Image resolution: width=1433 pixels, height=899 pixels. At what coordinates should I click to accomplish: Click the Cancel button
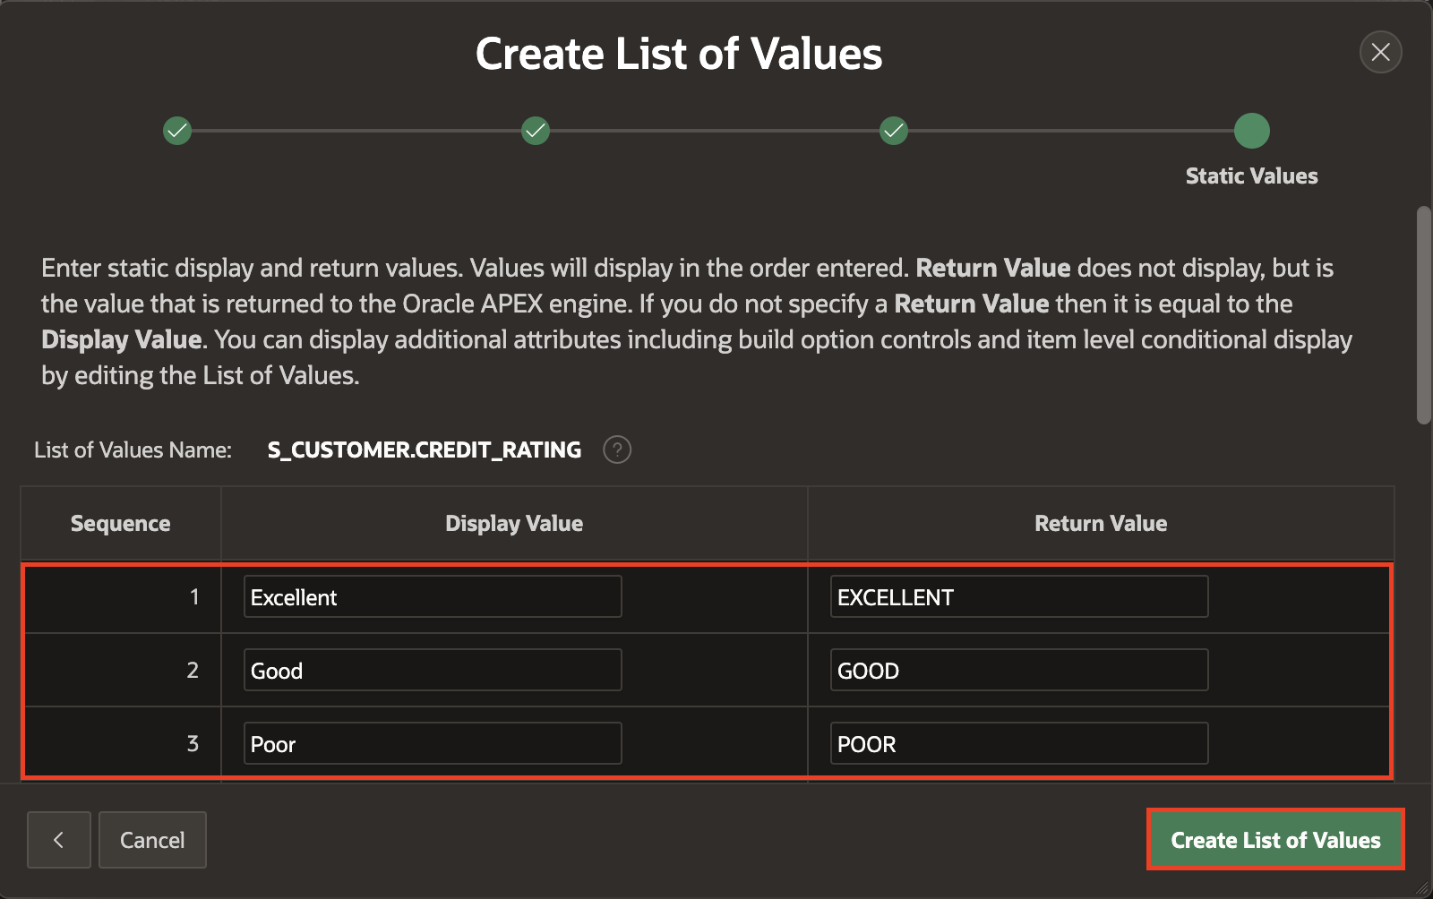tap(152, 840)
